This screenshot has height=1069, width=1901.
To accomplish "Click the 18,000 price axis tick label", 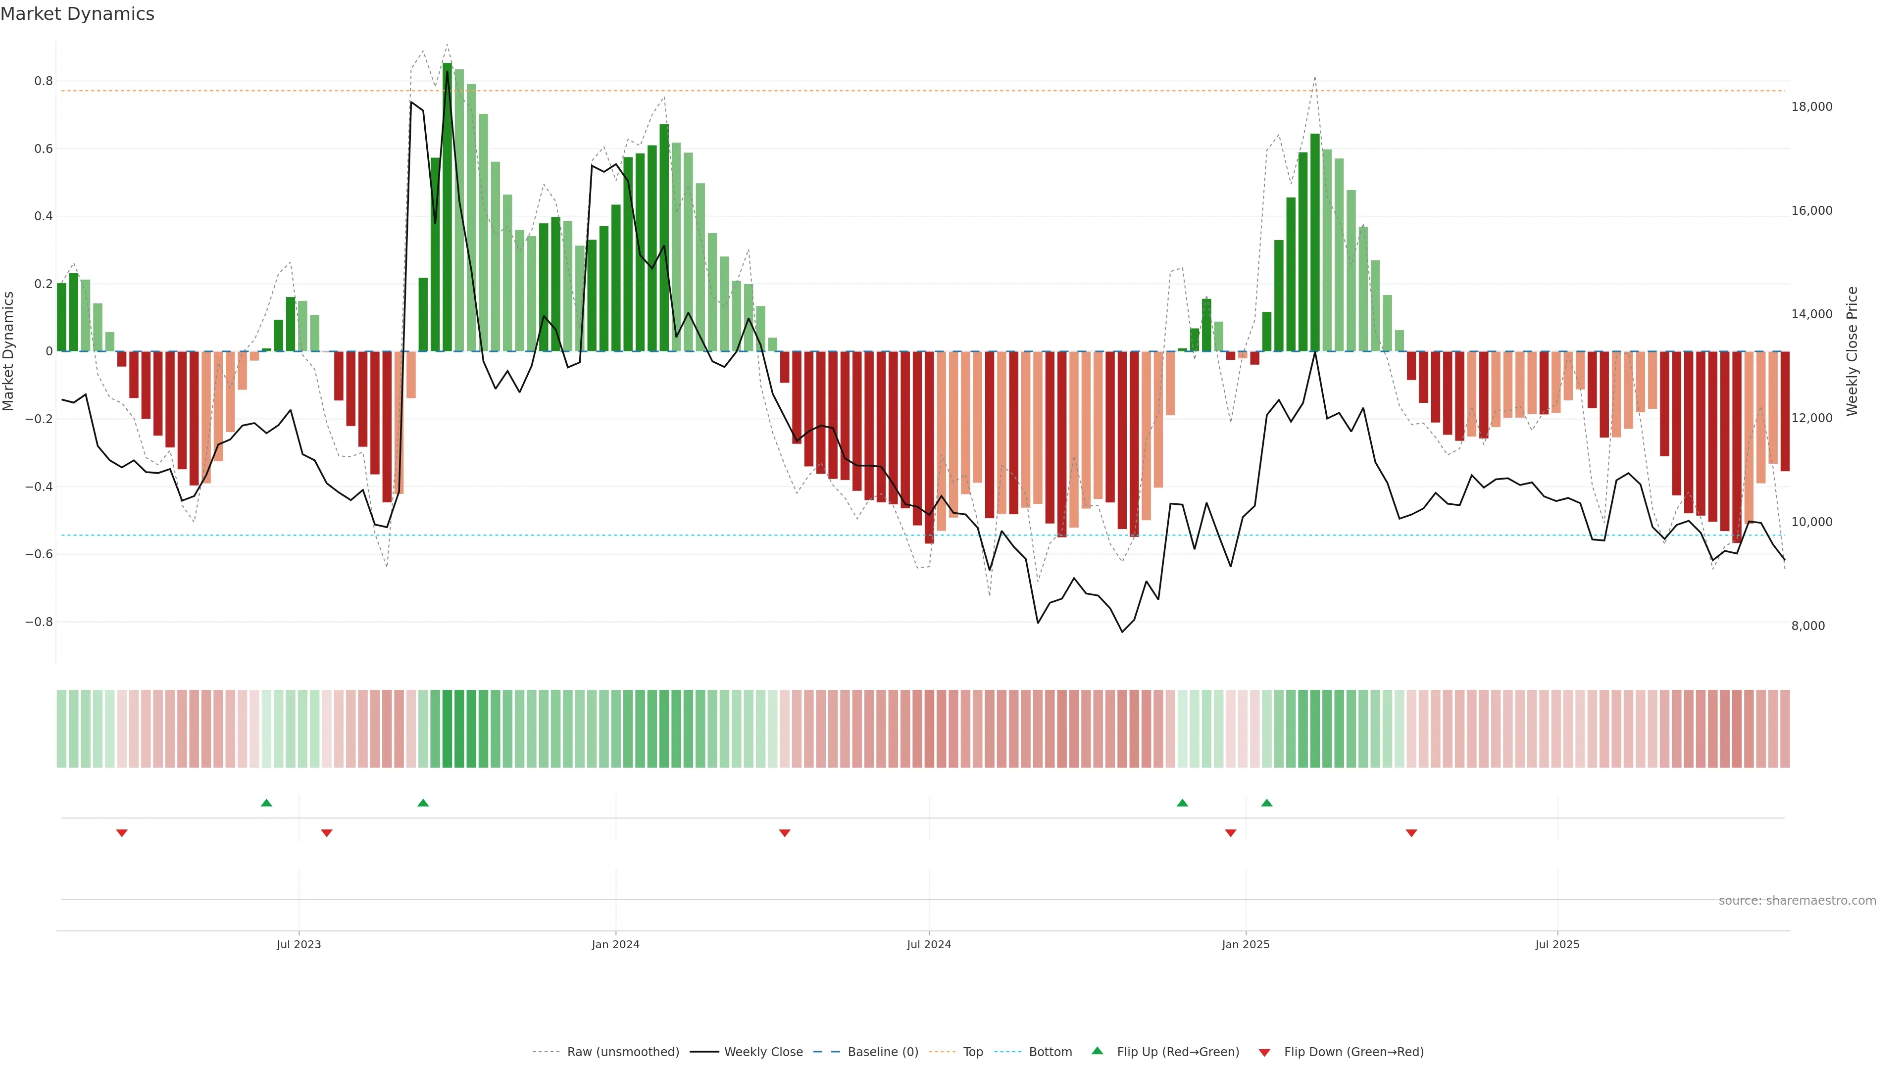I will [x=1811, y=107].
